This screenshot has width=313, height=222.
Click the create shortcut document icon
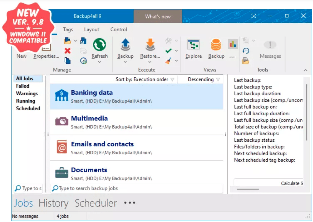(83, 41)
